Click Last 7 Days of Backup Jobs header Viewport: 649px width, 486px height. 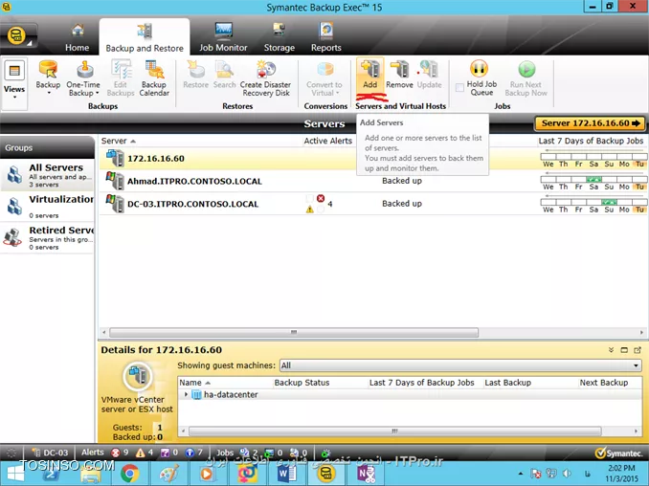coord(591,141)
